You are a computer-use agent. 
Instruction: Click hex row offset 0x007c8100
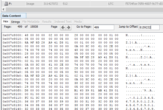click(13, 94)
